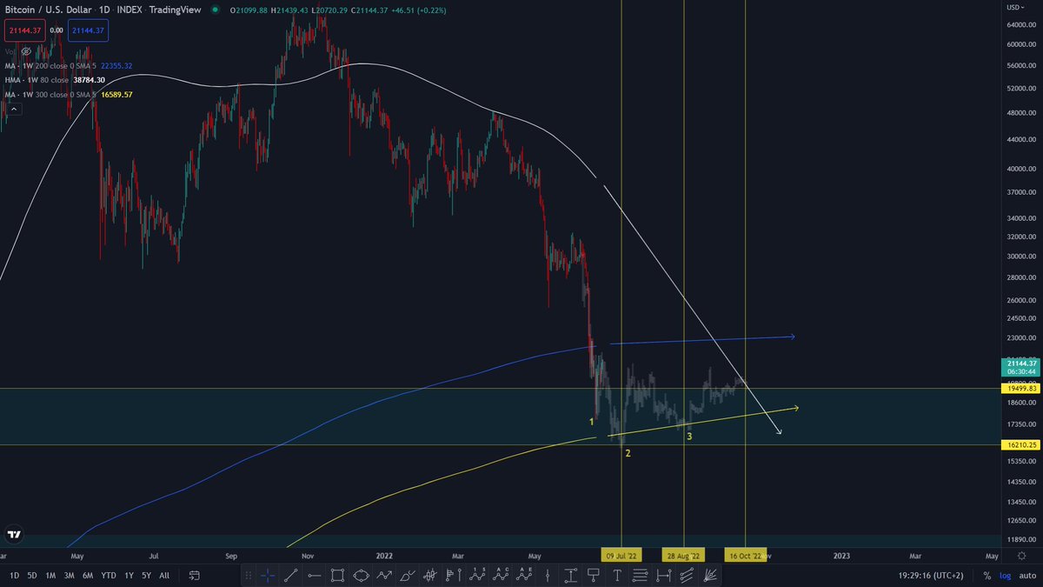Switch to the YTD time range
Viewport: 1043px width, 587px height.
(109, 575)
